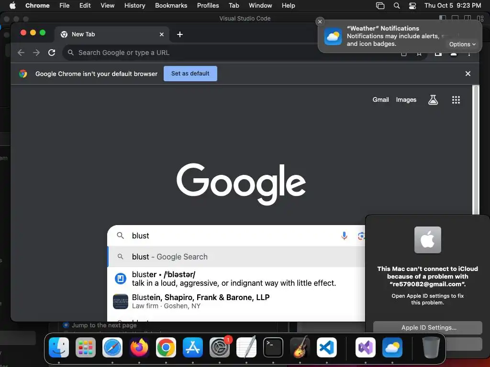Viewport: 490px width, 367px height.
Task: Select 'blust - Google Search' suggestion
Action: pos(236,257)
